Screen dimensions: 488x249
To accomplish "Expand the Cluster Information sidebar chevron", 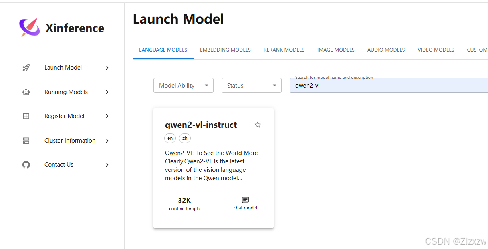I will click(x=107, y=141).
